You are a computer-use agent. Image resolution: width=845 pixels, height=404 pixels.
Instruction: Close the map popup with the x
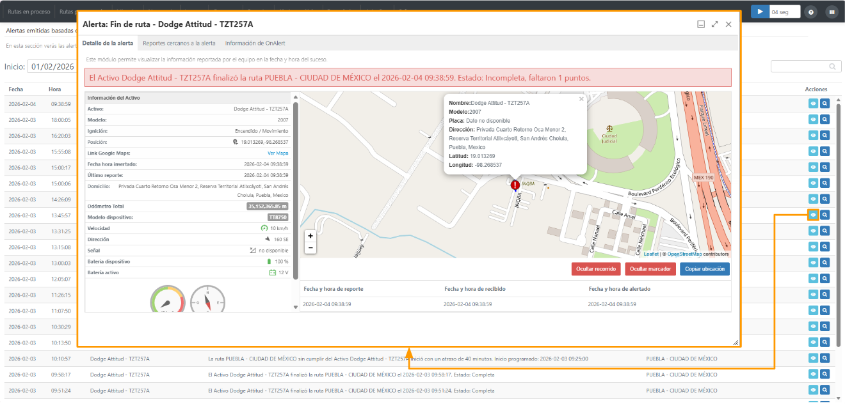tap(581, 99)
